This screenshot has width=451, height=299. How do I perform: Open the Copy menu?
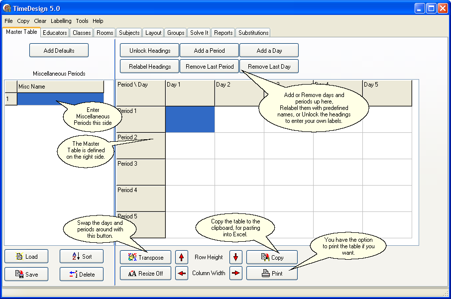tap(23, 21)
